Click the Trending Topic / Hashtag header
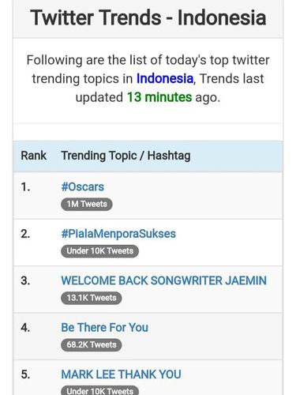296x395 pixels. click(x=126, y=156)
